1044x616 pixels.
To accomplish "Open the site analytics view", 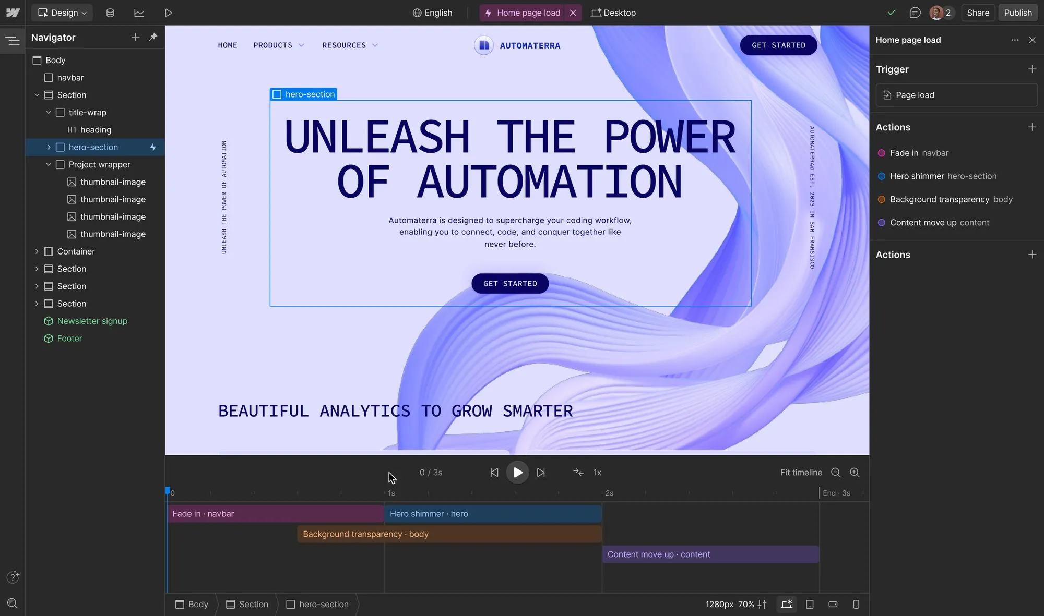I will (139, 13).
